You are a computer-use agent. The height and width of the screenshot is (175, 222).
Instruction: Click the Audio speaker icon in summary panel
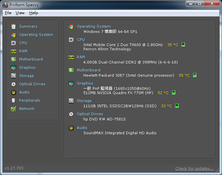[x=71, y=128]
